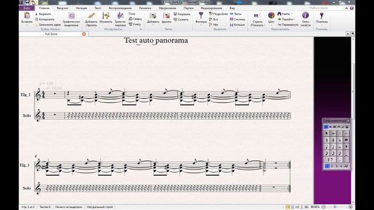Select Графическое выделение tool
Screen dimensions: 374x210
71,19
